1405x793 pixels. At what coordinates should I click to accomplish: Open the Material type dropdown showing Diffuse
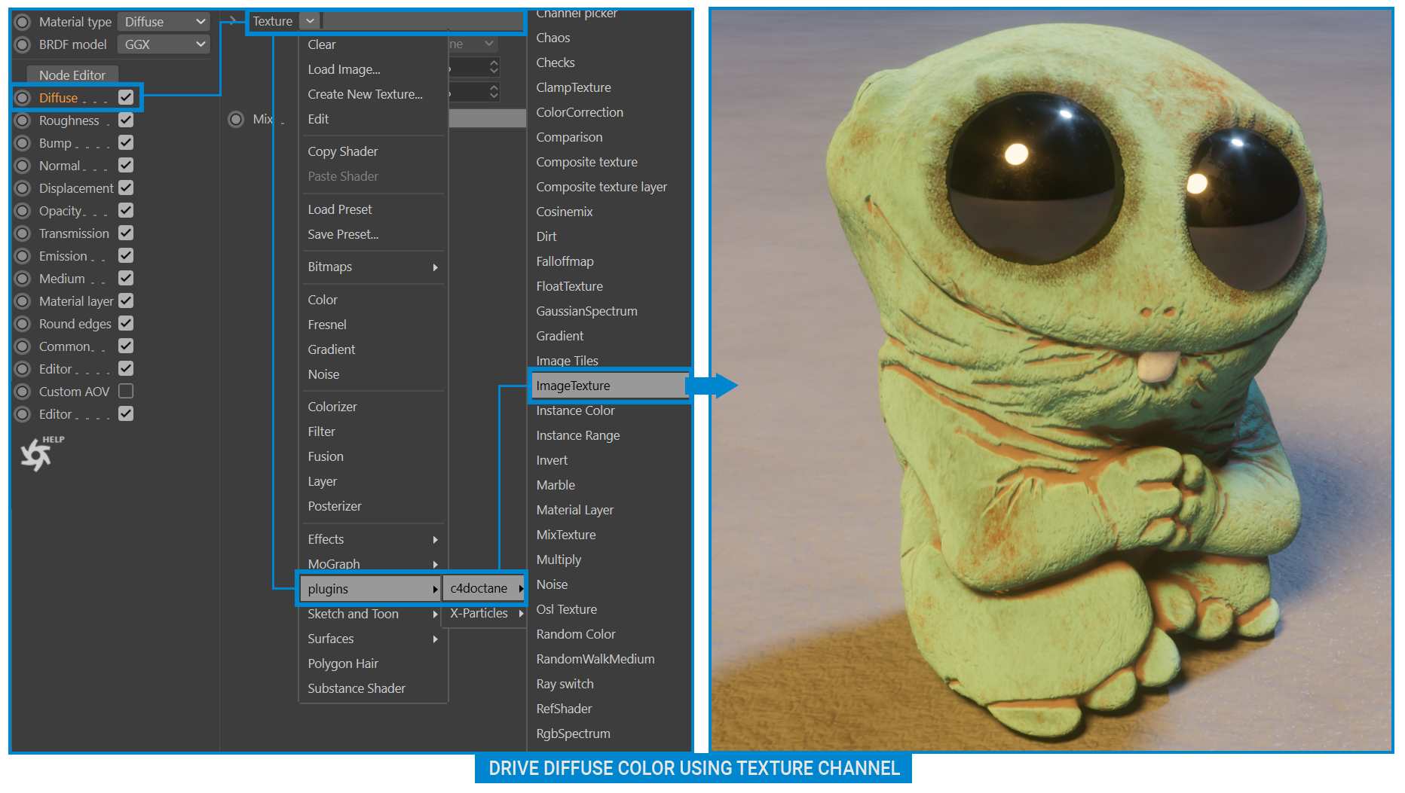click(x=164, y=22)
